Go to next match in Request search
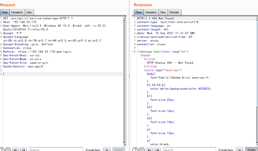The width and height of the screenshot is (258, 151). point(24,149)
